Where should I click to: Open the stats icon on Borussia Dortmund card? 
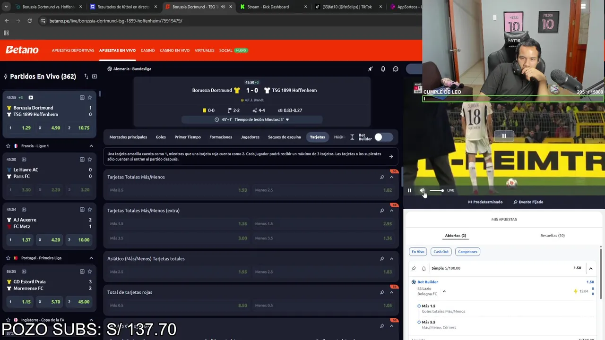(82, 97)
